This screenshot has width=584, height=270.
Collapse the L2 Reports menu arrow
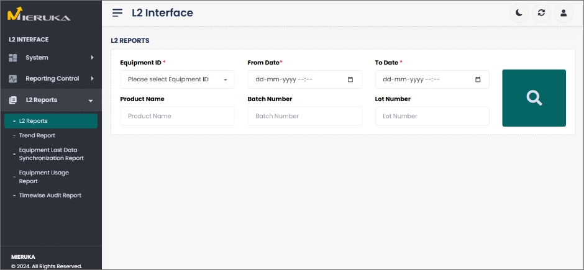pos(91,101)
